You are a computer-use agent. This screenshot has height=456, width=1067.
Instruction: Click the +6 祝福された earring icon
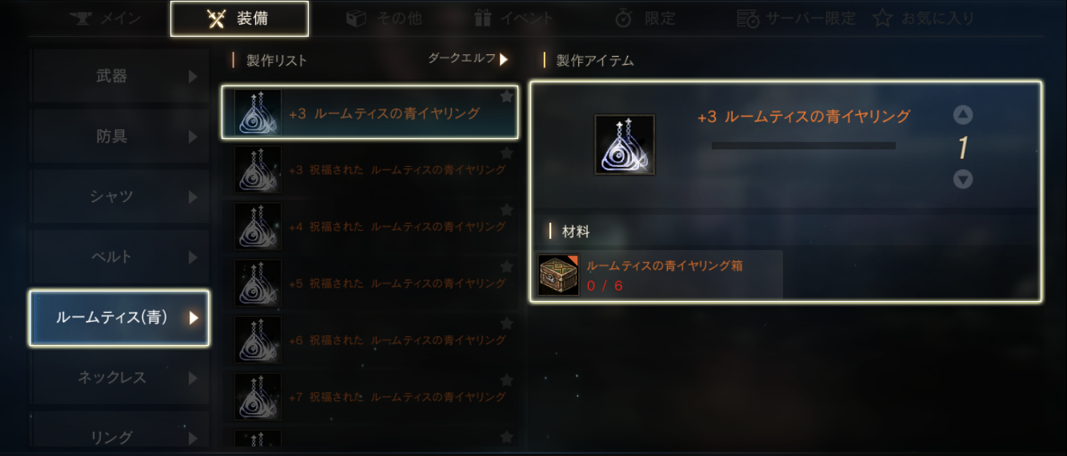[258, 339]
